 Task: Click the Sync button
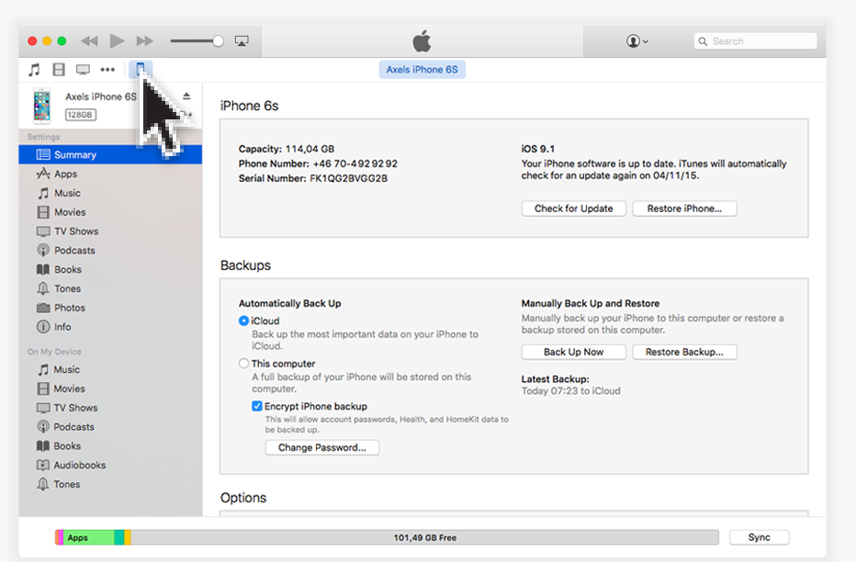[759, 537]
